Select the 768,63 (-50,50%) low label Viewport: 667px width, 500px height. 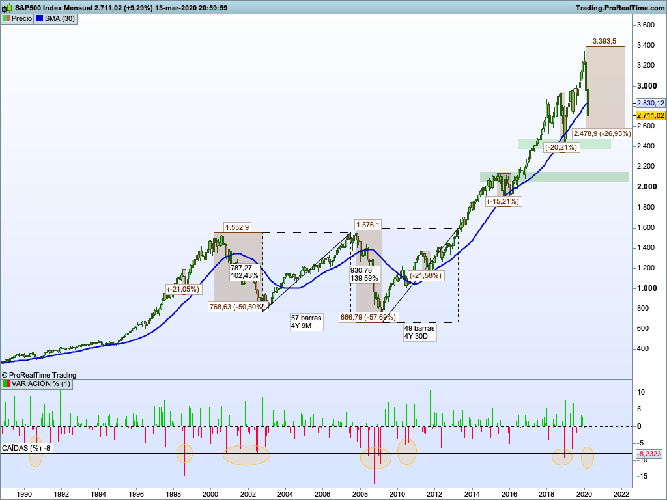coord(236,307)
